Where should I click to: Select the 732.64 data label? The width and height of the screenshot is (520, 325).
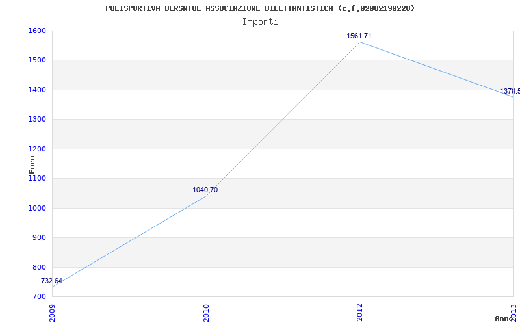pos(51,281)
